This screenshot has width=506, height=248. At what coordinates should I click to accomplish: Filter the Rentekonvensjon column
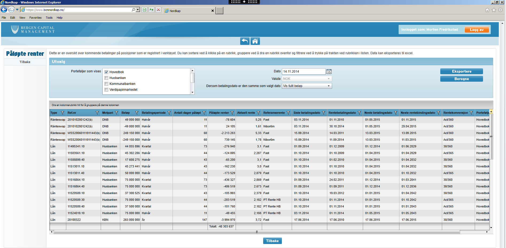(x=471, y=113)
